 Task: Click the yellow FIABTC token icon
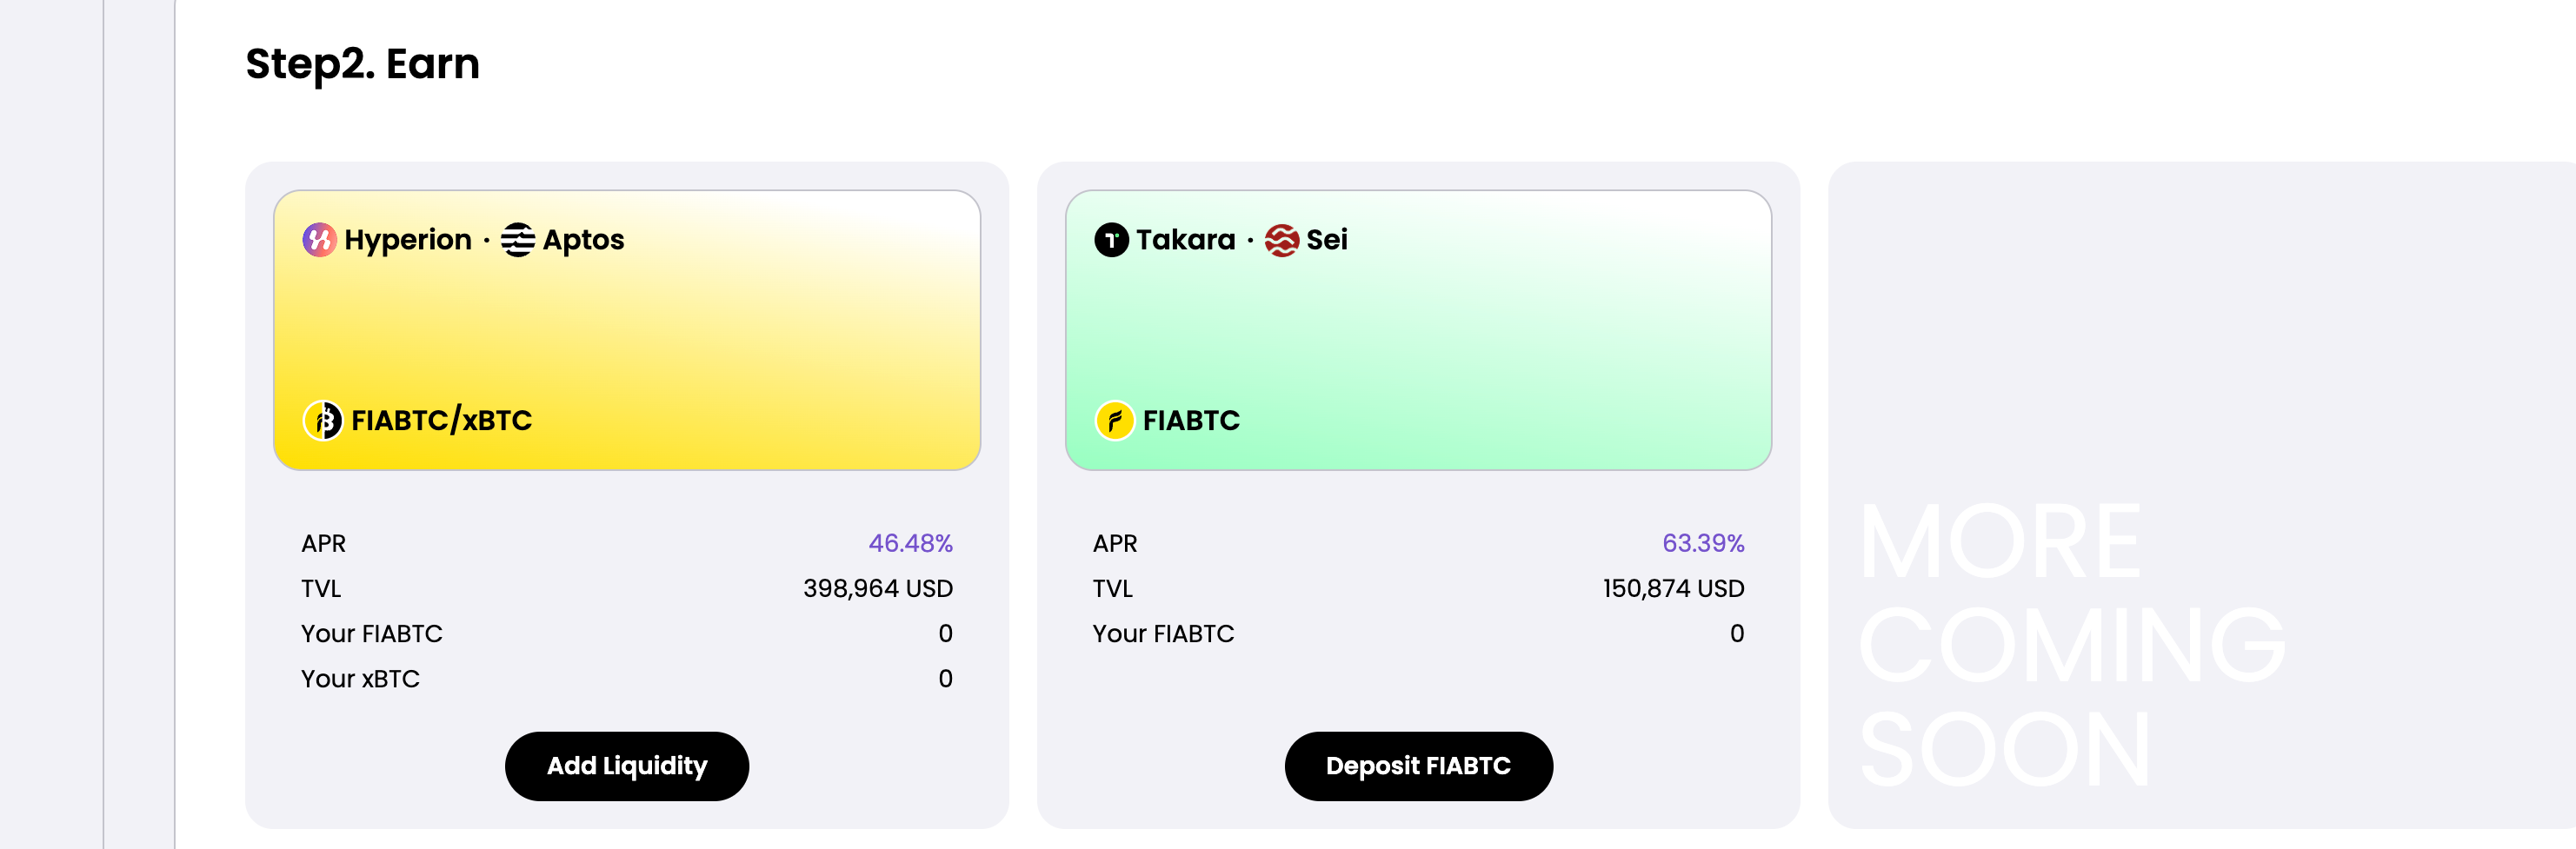pos(1114,421)
